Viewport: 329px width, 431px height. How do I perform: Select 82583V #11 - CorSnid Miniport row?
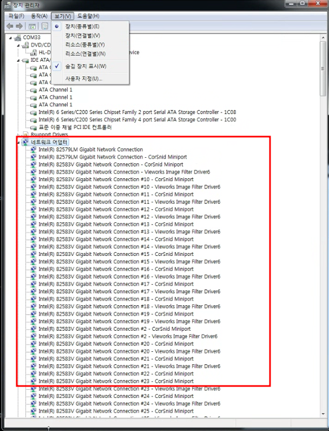click(116, 194)
